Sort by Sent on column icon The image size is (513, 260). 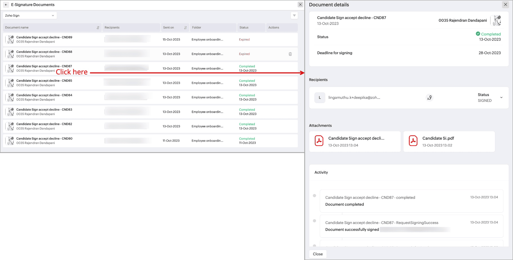[185, 28]
